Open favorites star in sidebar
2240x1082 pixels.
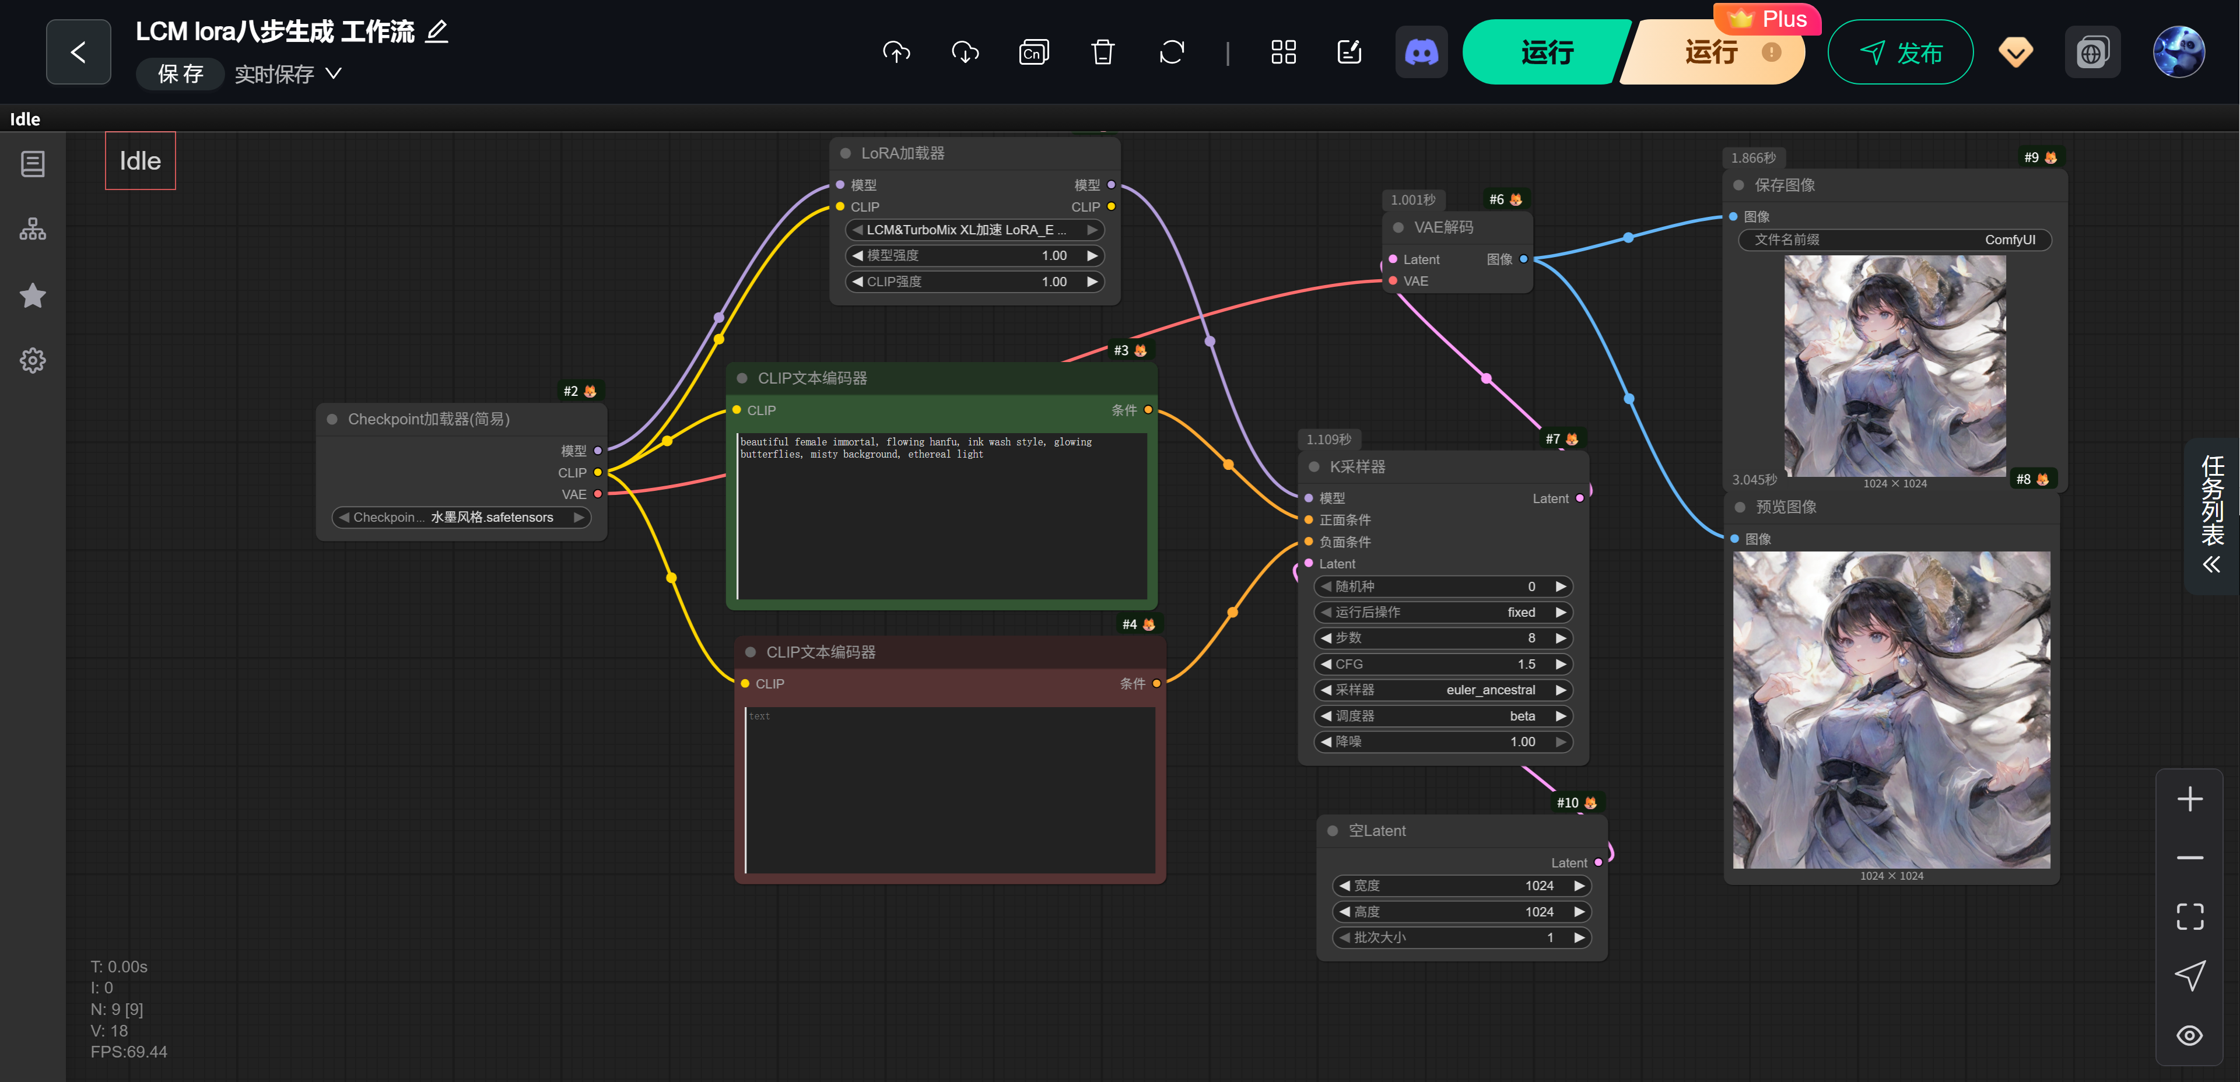pos(33,296)
